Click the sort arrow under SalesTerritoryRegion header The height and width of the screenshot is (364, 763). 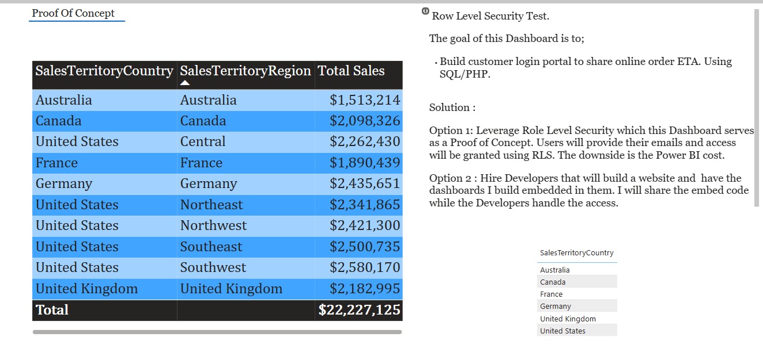185,83
